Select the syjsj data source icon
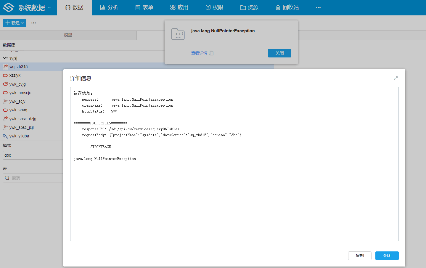426x268 pixels. pos(5,58)
